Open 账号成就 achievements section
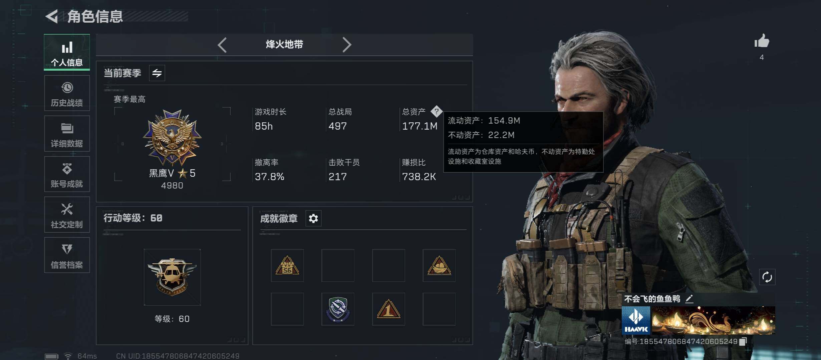The width and height of the screenshot is (821, 360). pos(67,174)
